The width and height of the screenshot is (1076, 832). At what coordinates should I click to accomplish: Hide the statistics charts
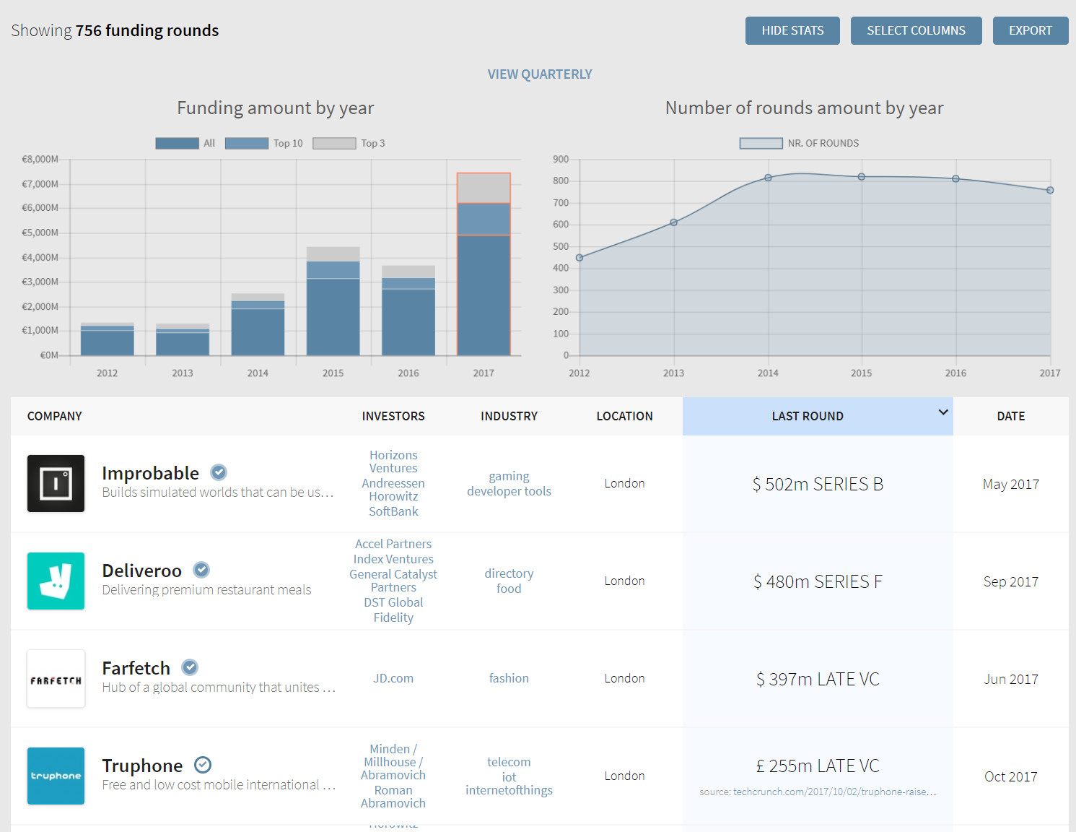pyautogui.click(x=792, y=30)
